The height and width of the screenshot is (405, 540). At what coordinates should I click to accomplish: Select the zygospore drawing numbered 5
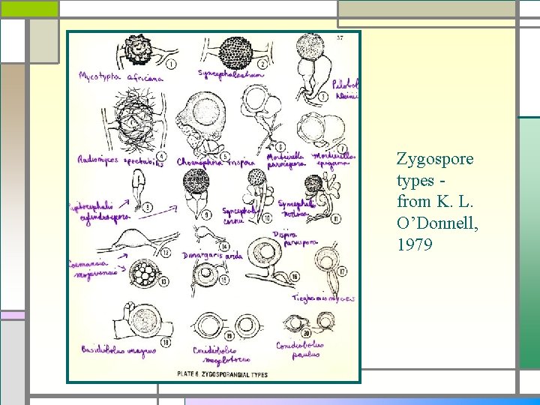(x=202, y=123)
